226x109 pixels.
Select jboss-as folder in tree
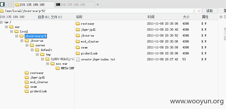pyautogui.click(x=37, y=41)
